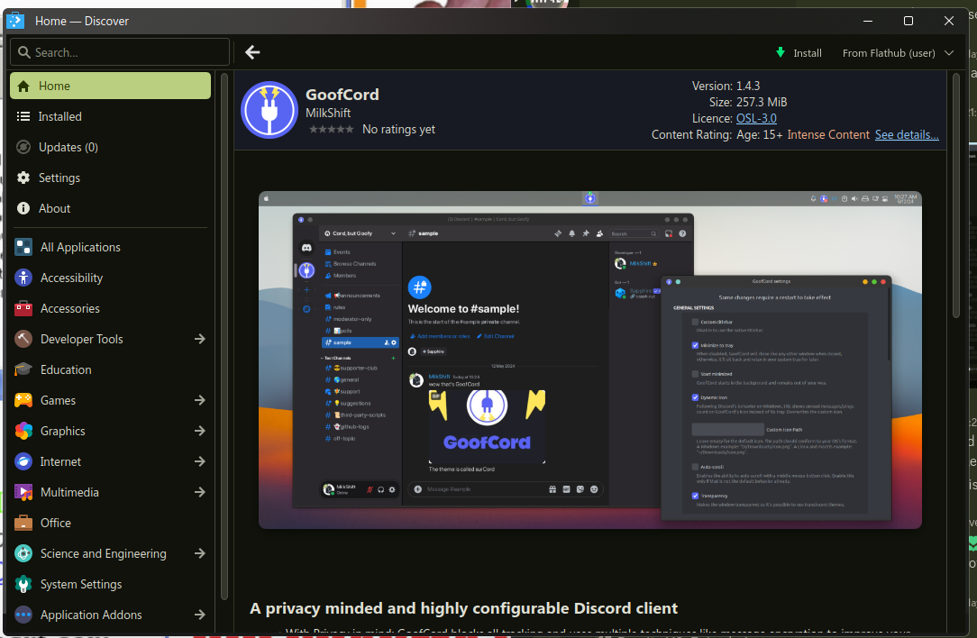Screen dimensions: 977x638
Task: Click the See details... content rating link
Action: point(907,134)
